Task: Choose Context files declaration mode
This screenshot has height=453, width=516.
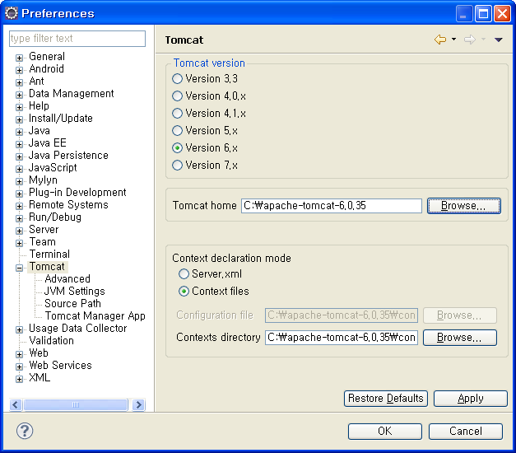Action: click(x=184, y=292)
